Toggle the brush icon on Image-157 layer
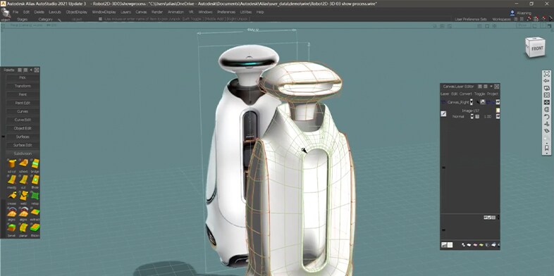This screenshot has width=554, height=276. [443, 113]
